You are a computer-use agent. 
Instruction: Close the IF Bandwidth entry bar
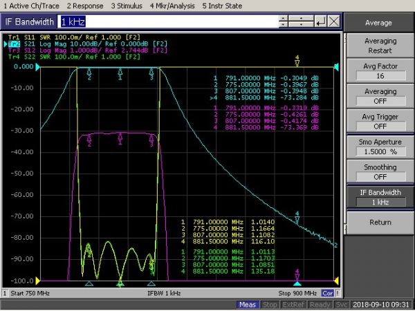(x=334, y=22)
